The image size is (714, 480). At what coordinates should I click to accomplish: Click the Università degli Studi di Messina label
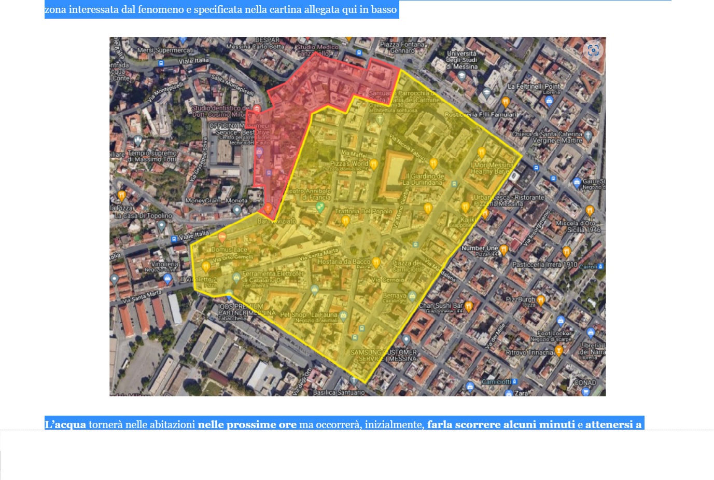point(461,60)
